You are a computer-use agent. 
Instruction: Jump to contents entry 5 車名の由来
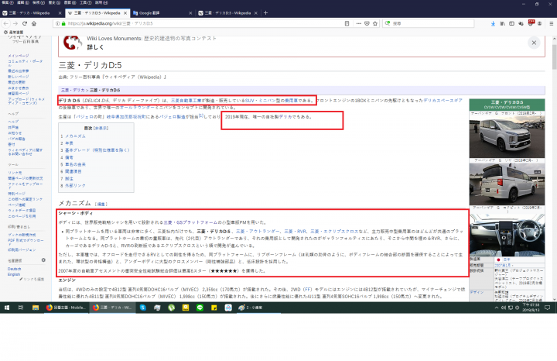pyautogui.click(x=75, y=164)
